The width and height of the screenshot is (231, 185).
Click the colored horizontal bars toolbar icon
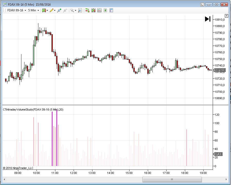coord(88,10)
